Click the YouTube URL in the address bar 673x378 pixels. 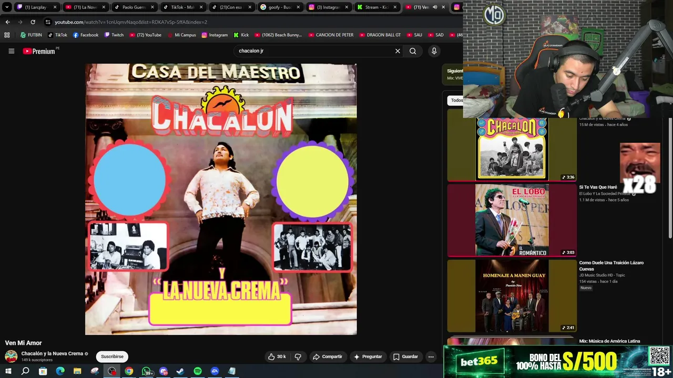point(131,22)
